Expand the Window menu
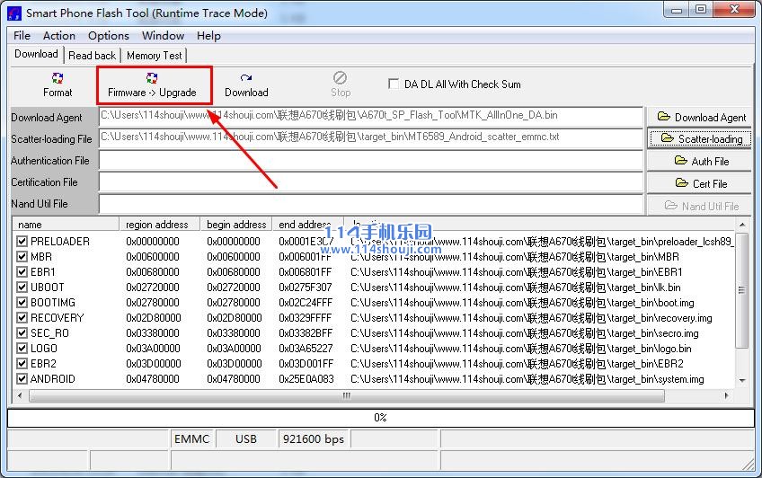The image size is (762, 478). tap(163, 36)
